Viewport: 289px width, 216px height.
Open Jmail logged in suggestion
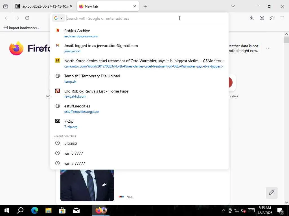tap(139, 48)
